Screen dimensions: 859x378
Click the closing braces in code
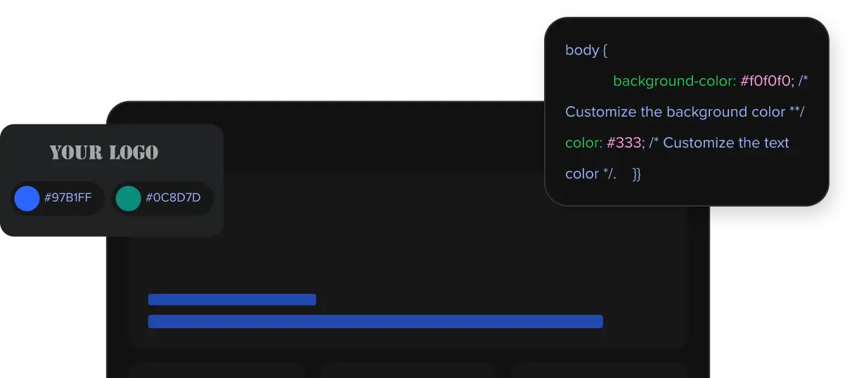click(x=636, y=174)
